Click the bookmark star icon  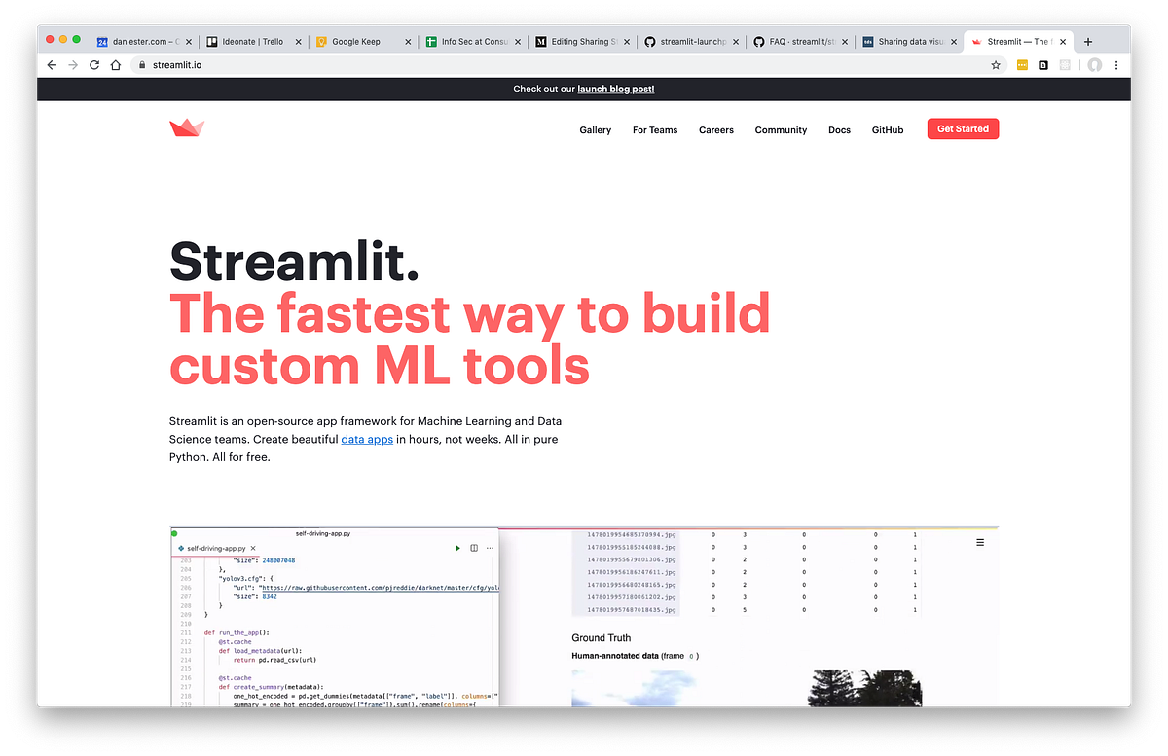tap(995, 64)
